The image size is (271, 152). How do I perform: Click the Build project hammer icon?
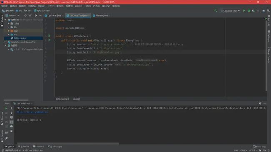(x=216, y=11)
